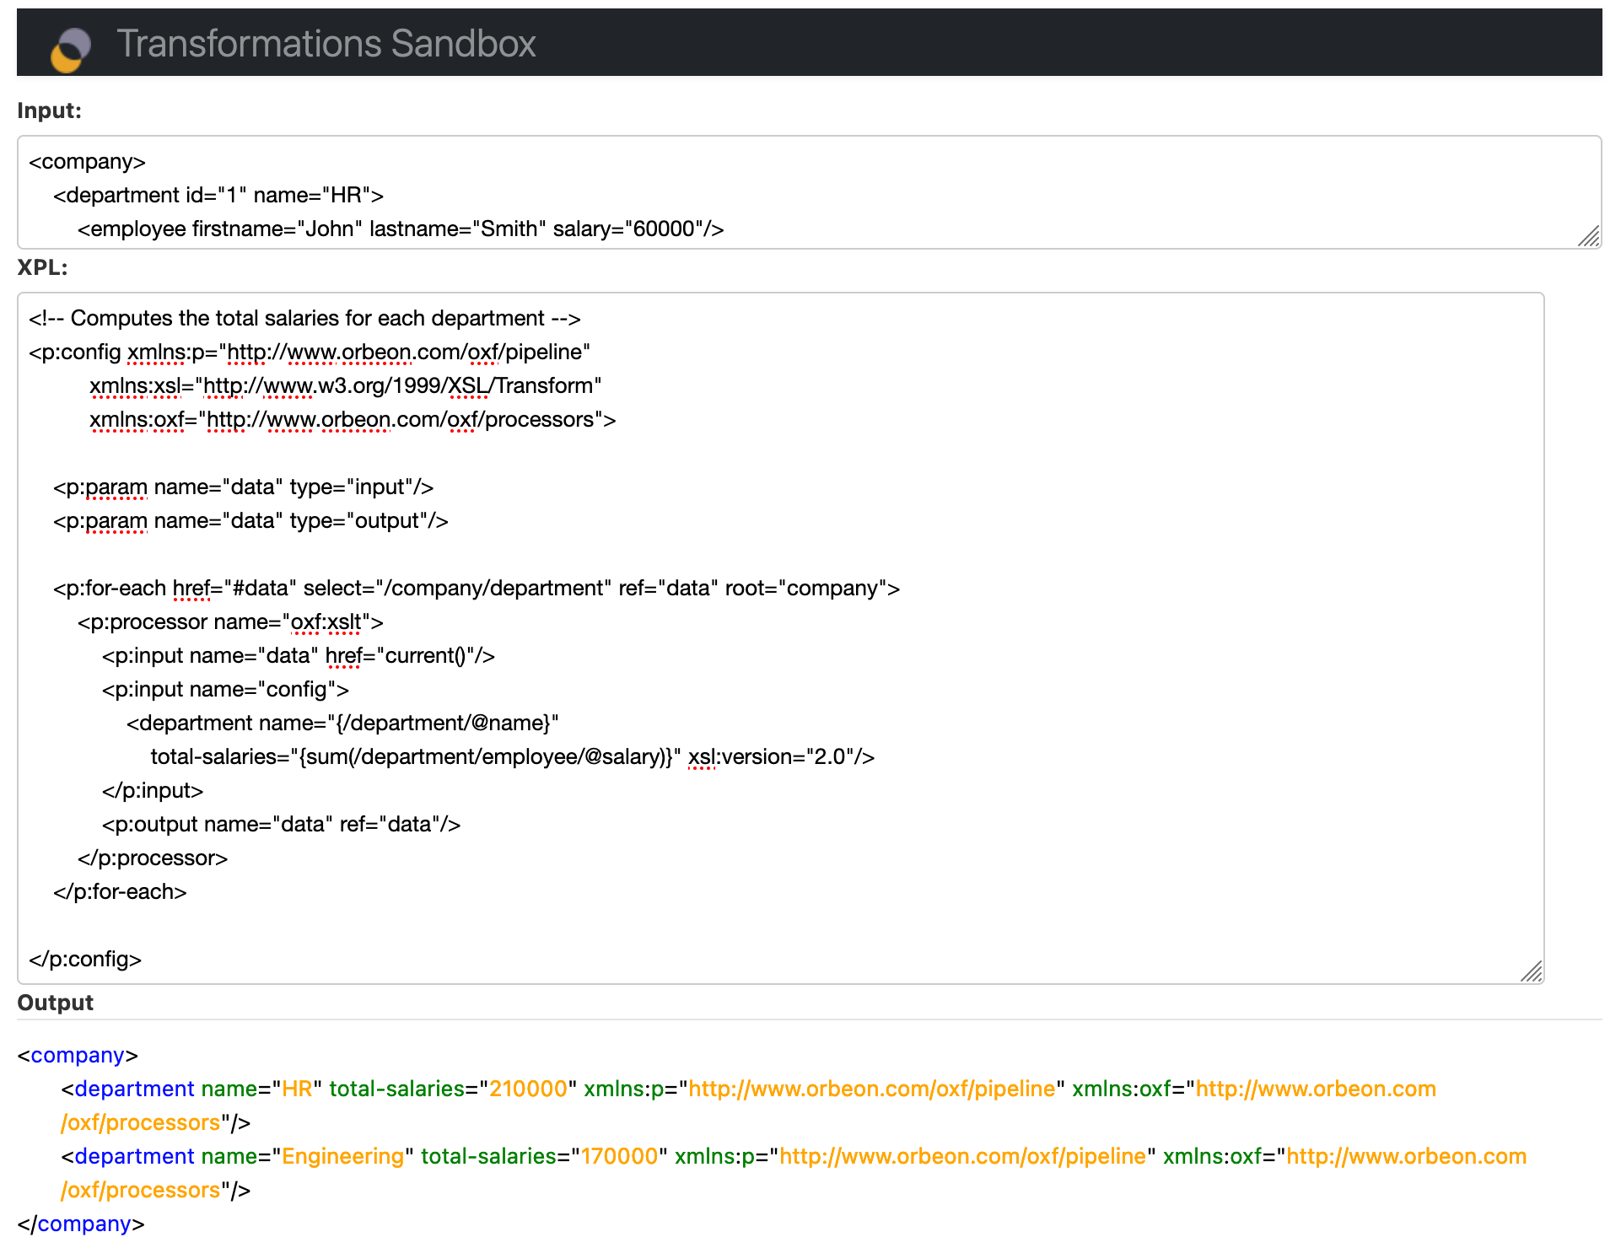The width and height of the screenshot is (1621, 1248).
Task: Click the Engineering department element in Output
Action: coord(134,1157)
